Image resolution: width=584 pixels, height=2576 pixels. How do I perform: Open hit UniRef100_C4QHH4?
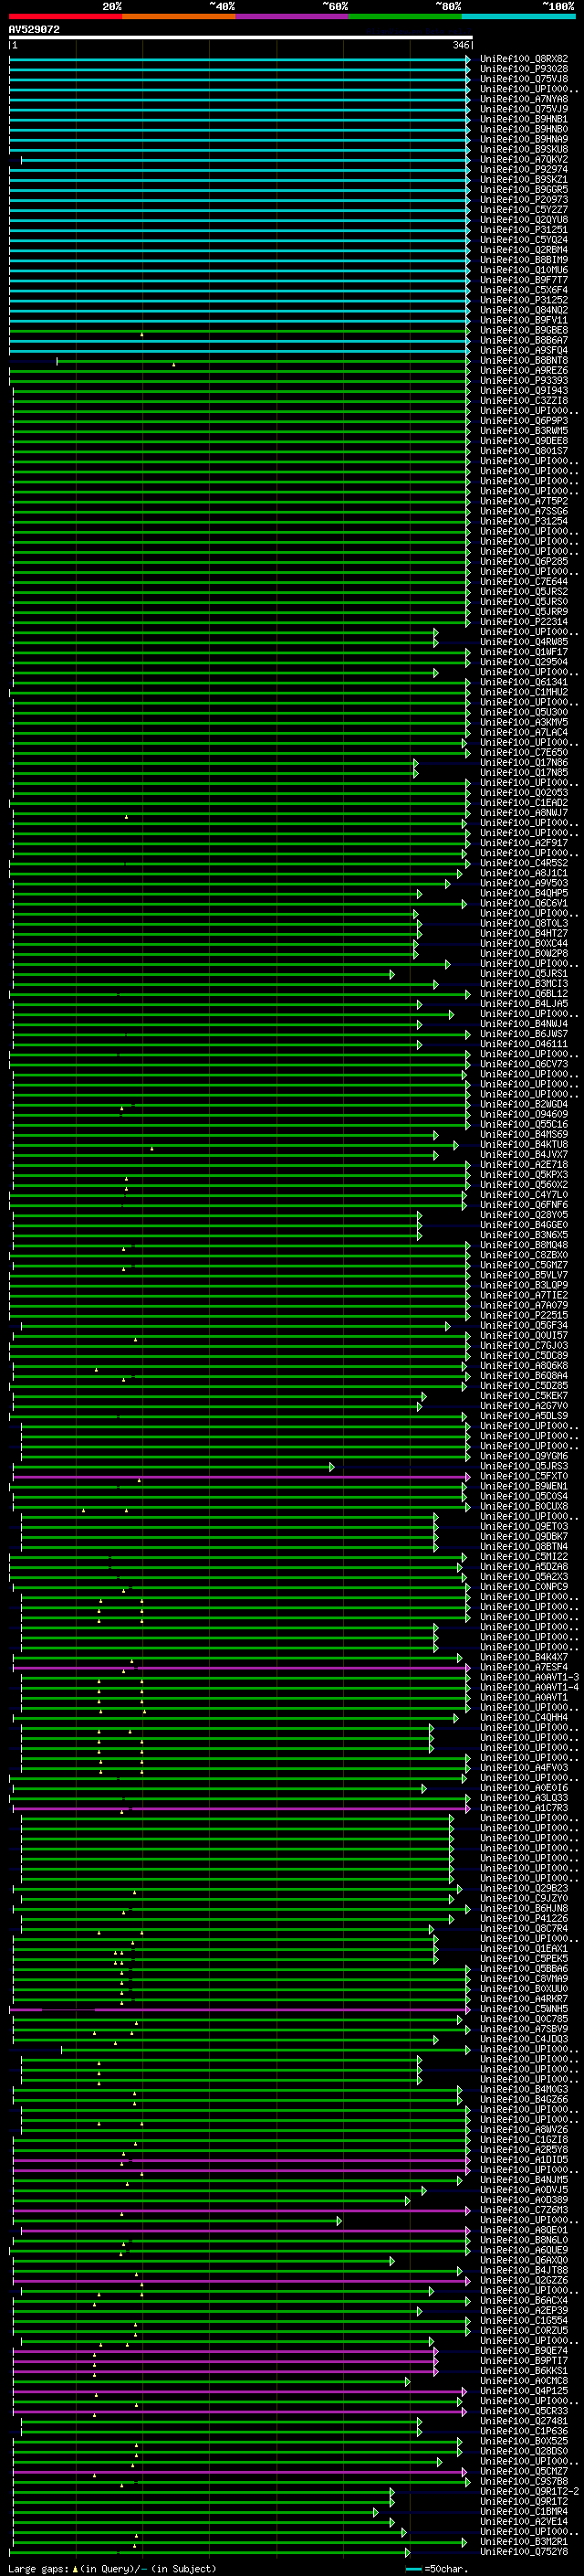(524, 1718)
